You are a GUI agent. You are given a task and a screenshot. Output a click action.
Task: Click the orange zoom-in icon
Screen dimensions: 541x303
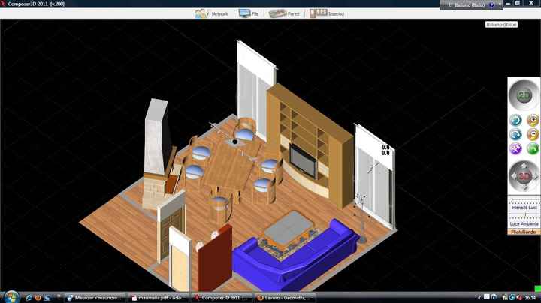pos(533,120)
